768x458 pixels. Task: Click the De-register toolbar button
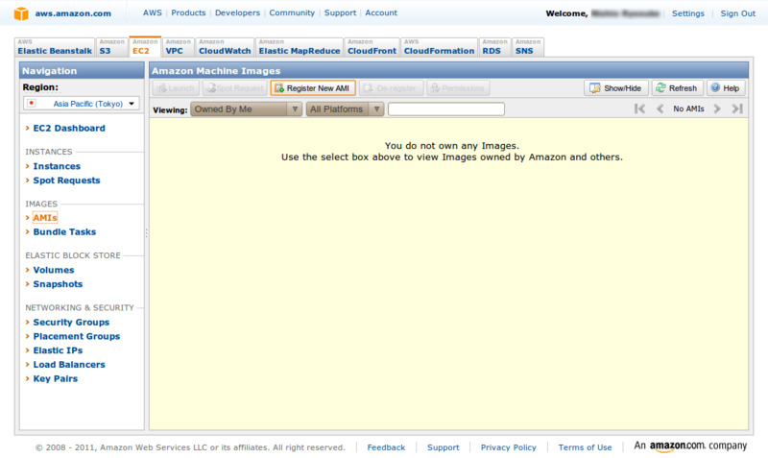391,88
